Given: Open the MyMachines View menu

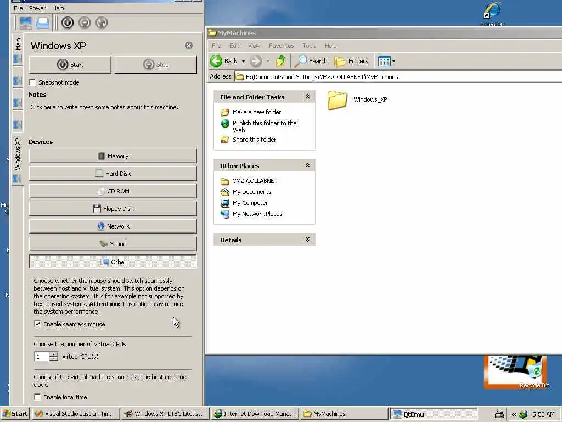Looking at the screenshot, I should [x=254, y=46].
